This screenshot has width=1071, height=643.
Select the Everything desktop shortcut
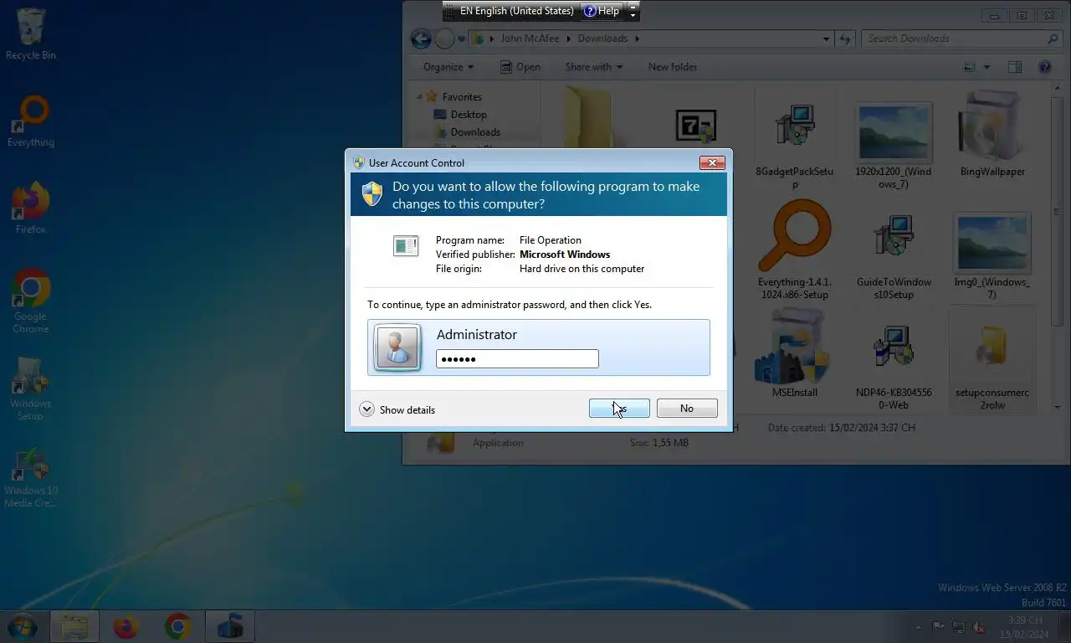coord(31,121)
